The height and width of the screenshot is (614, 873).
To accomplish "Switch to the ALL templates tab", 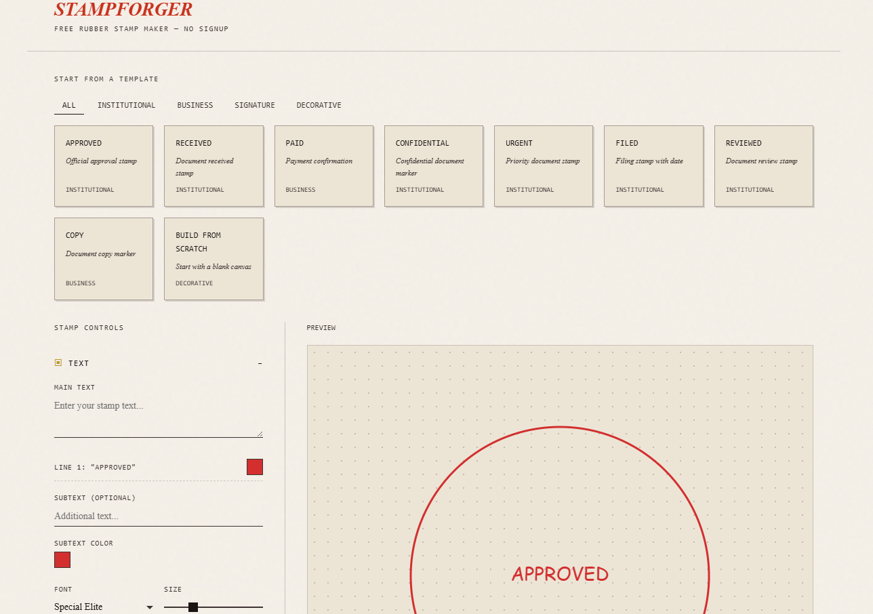I will (x=69, y=105).
